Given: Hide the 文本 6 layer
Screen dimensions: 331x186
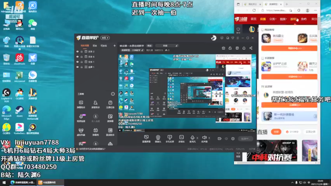Looking at the screenshot, I should 77,57.
